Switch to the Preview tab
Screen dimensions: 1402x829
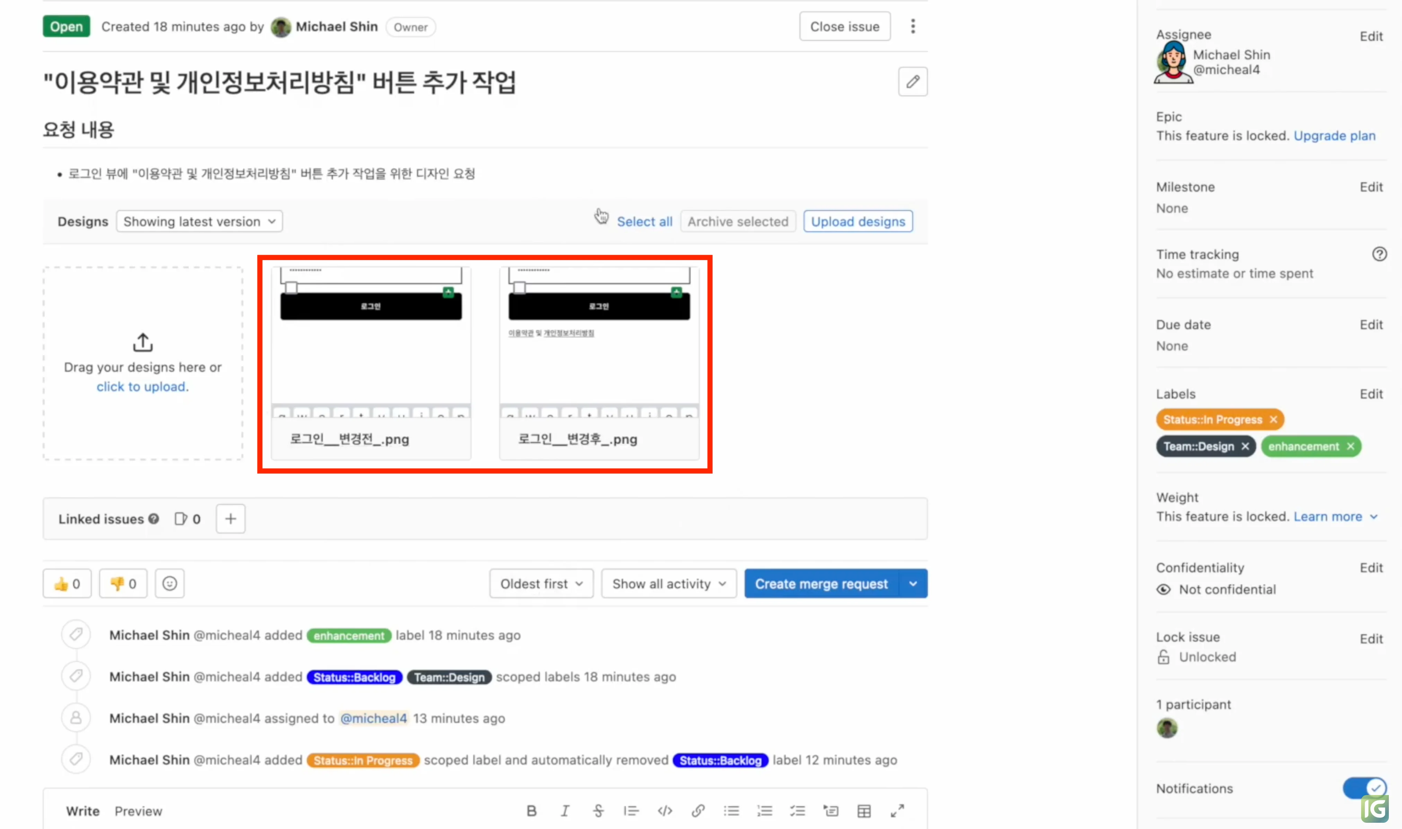coord(139,811)
